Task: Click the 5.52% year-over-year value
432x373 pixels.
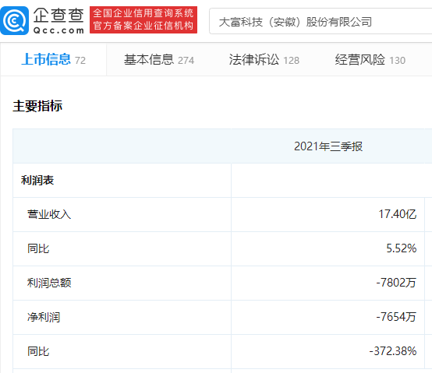Action: 401,248
